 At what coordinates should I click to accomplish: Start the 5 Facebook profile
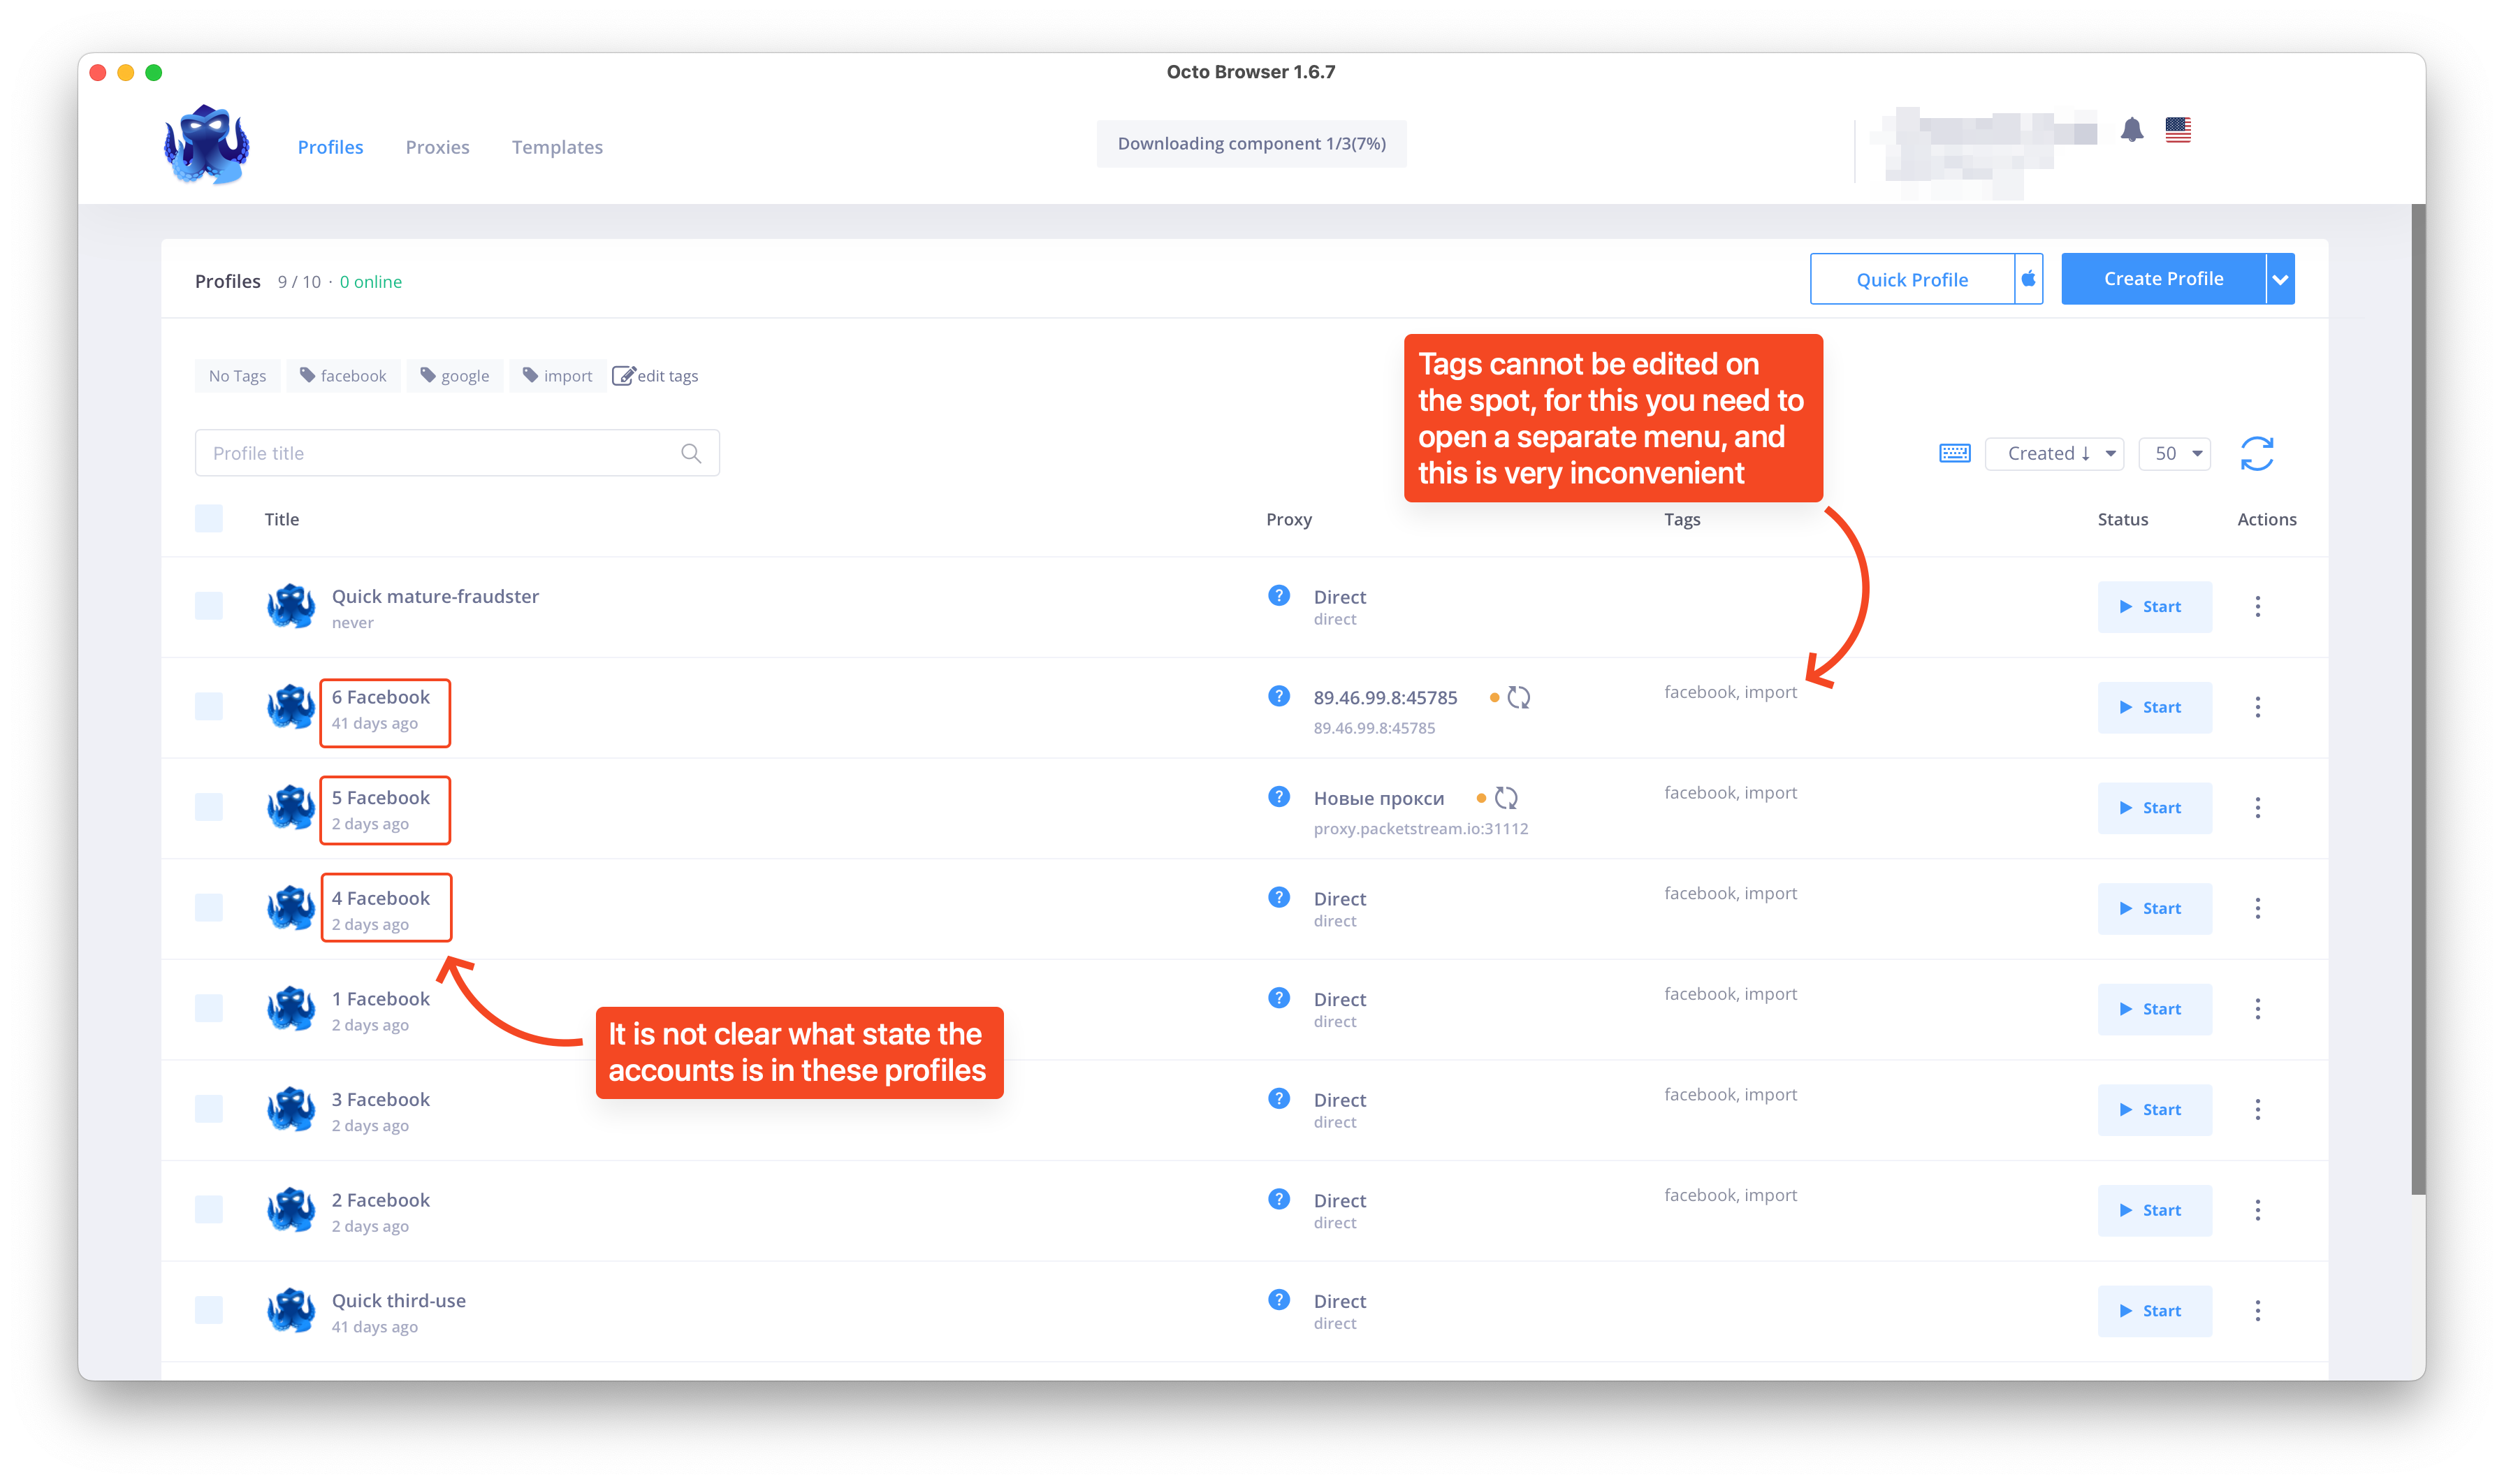2154,808
